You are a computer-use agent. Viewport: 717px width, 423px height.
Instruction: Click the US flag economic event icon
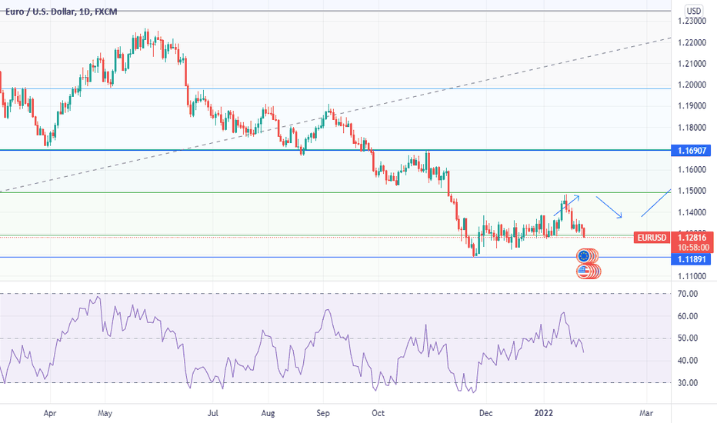click(583, 271)
